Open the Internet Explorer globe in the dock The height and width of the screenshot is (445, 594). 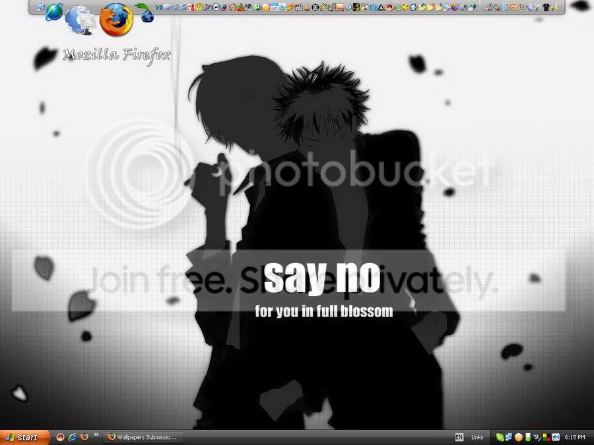pos(54,12)
